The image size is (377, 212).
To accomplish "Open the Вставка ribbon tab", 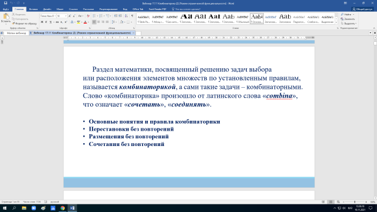I will 33,9.
